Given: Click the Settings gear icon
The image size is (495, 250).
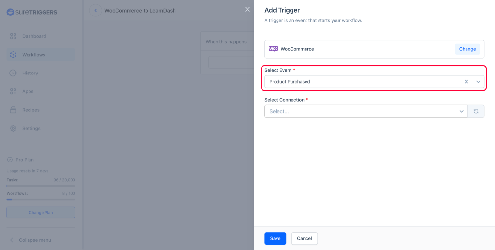Looking at the screenshot, I should click(13, 128).
